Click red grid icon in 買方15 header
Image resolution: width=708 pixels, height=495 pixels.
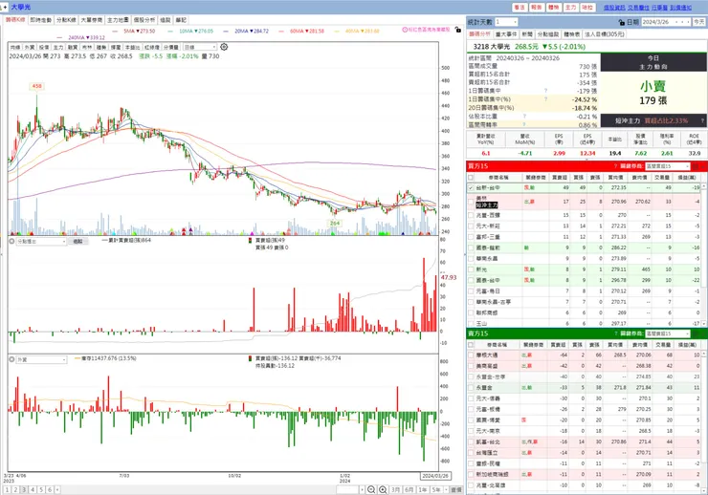pyautogui.click(x=697, y=166)
